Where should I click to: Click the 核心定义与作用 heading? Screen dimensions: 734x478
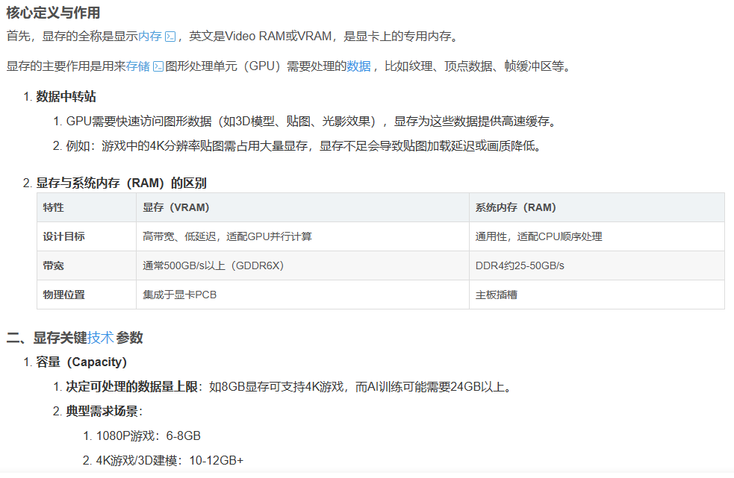[x=53, y=13]
